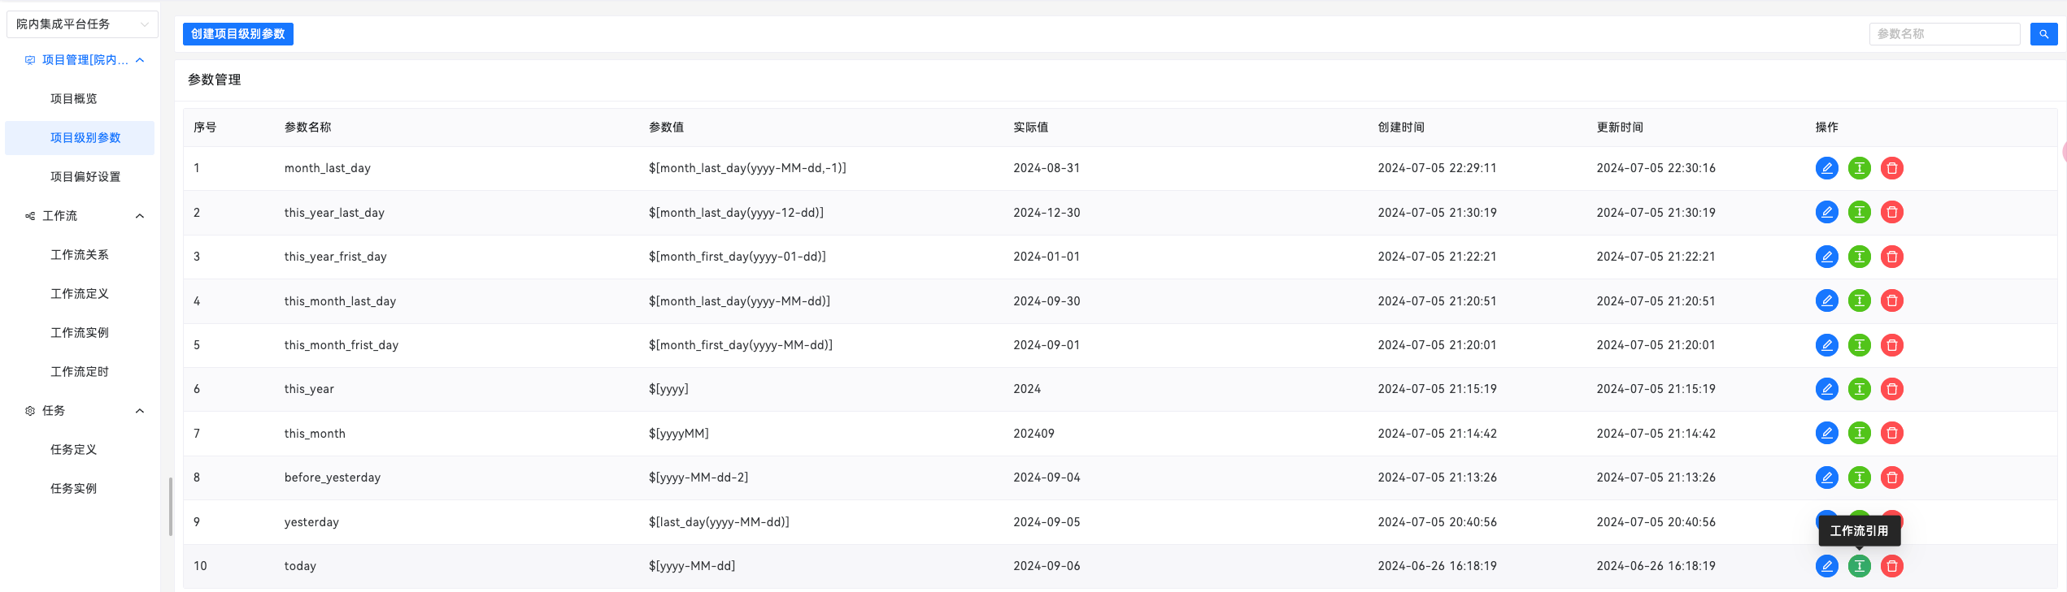Viewport: 2067px width, 592px height.
Task: Open workflow reference for month_last_day
Action: coord(1859,168)
